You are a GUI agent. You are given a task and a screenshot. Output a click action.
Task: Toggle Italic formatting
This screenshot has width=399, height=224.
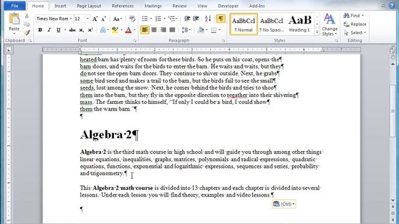[x=49, y=30]
